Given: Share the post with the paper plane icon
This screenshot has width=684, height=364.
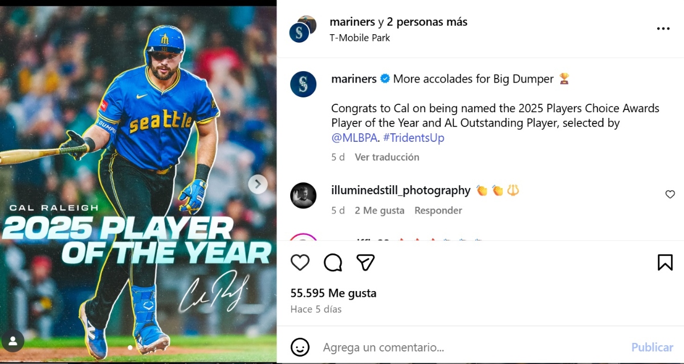Looking at the screenshot, I should tap(365, 262).
